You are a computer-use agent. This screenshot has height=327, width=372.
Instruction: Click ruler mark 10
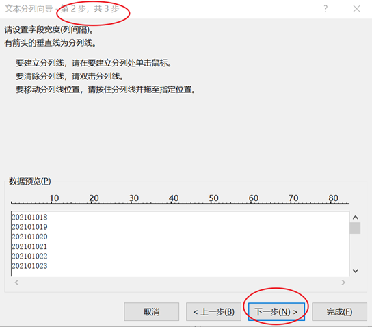(x=54, y=198)
